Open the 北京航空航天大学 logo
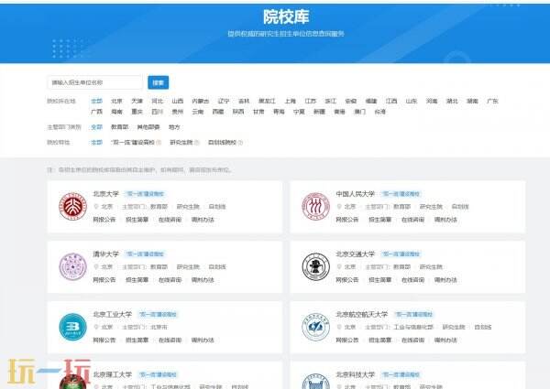 click(315, 327)
